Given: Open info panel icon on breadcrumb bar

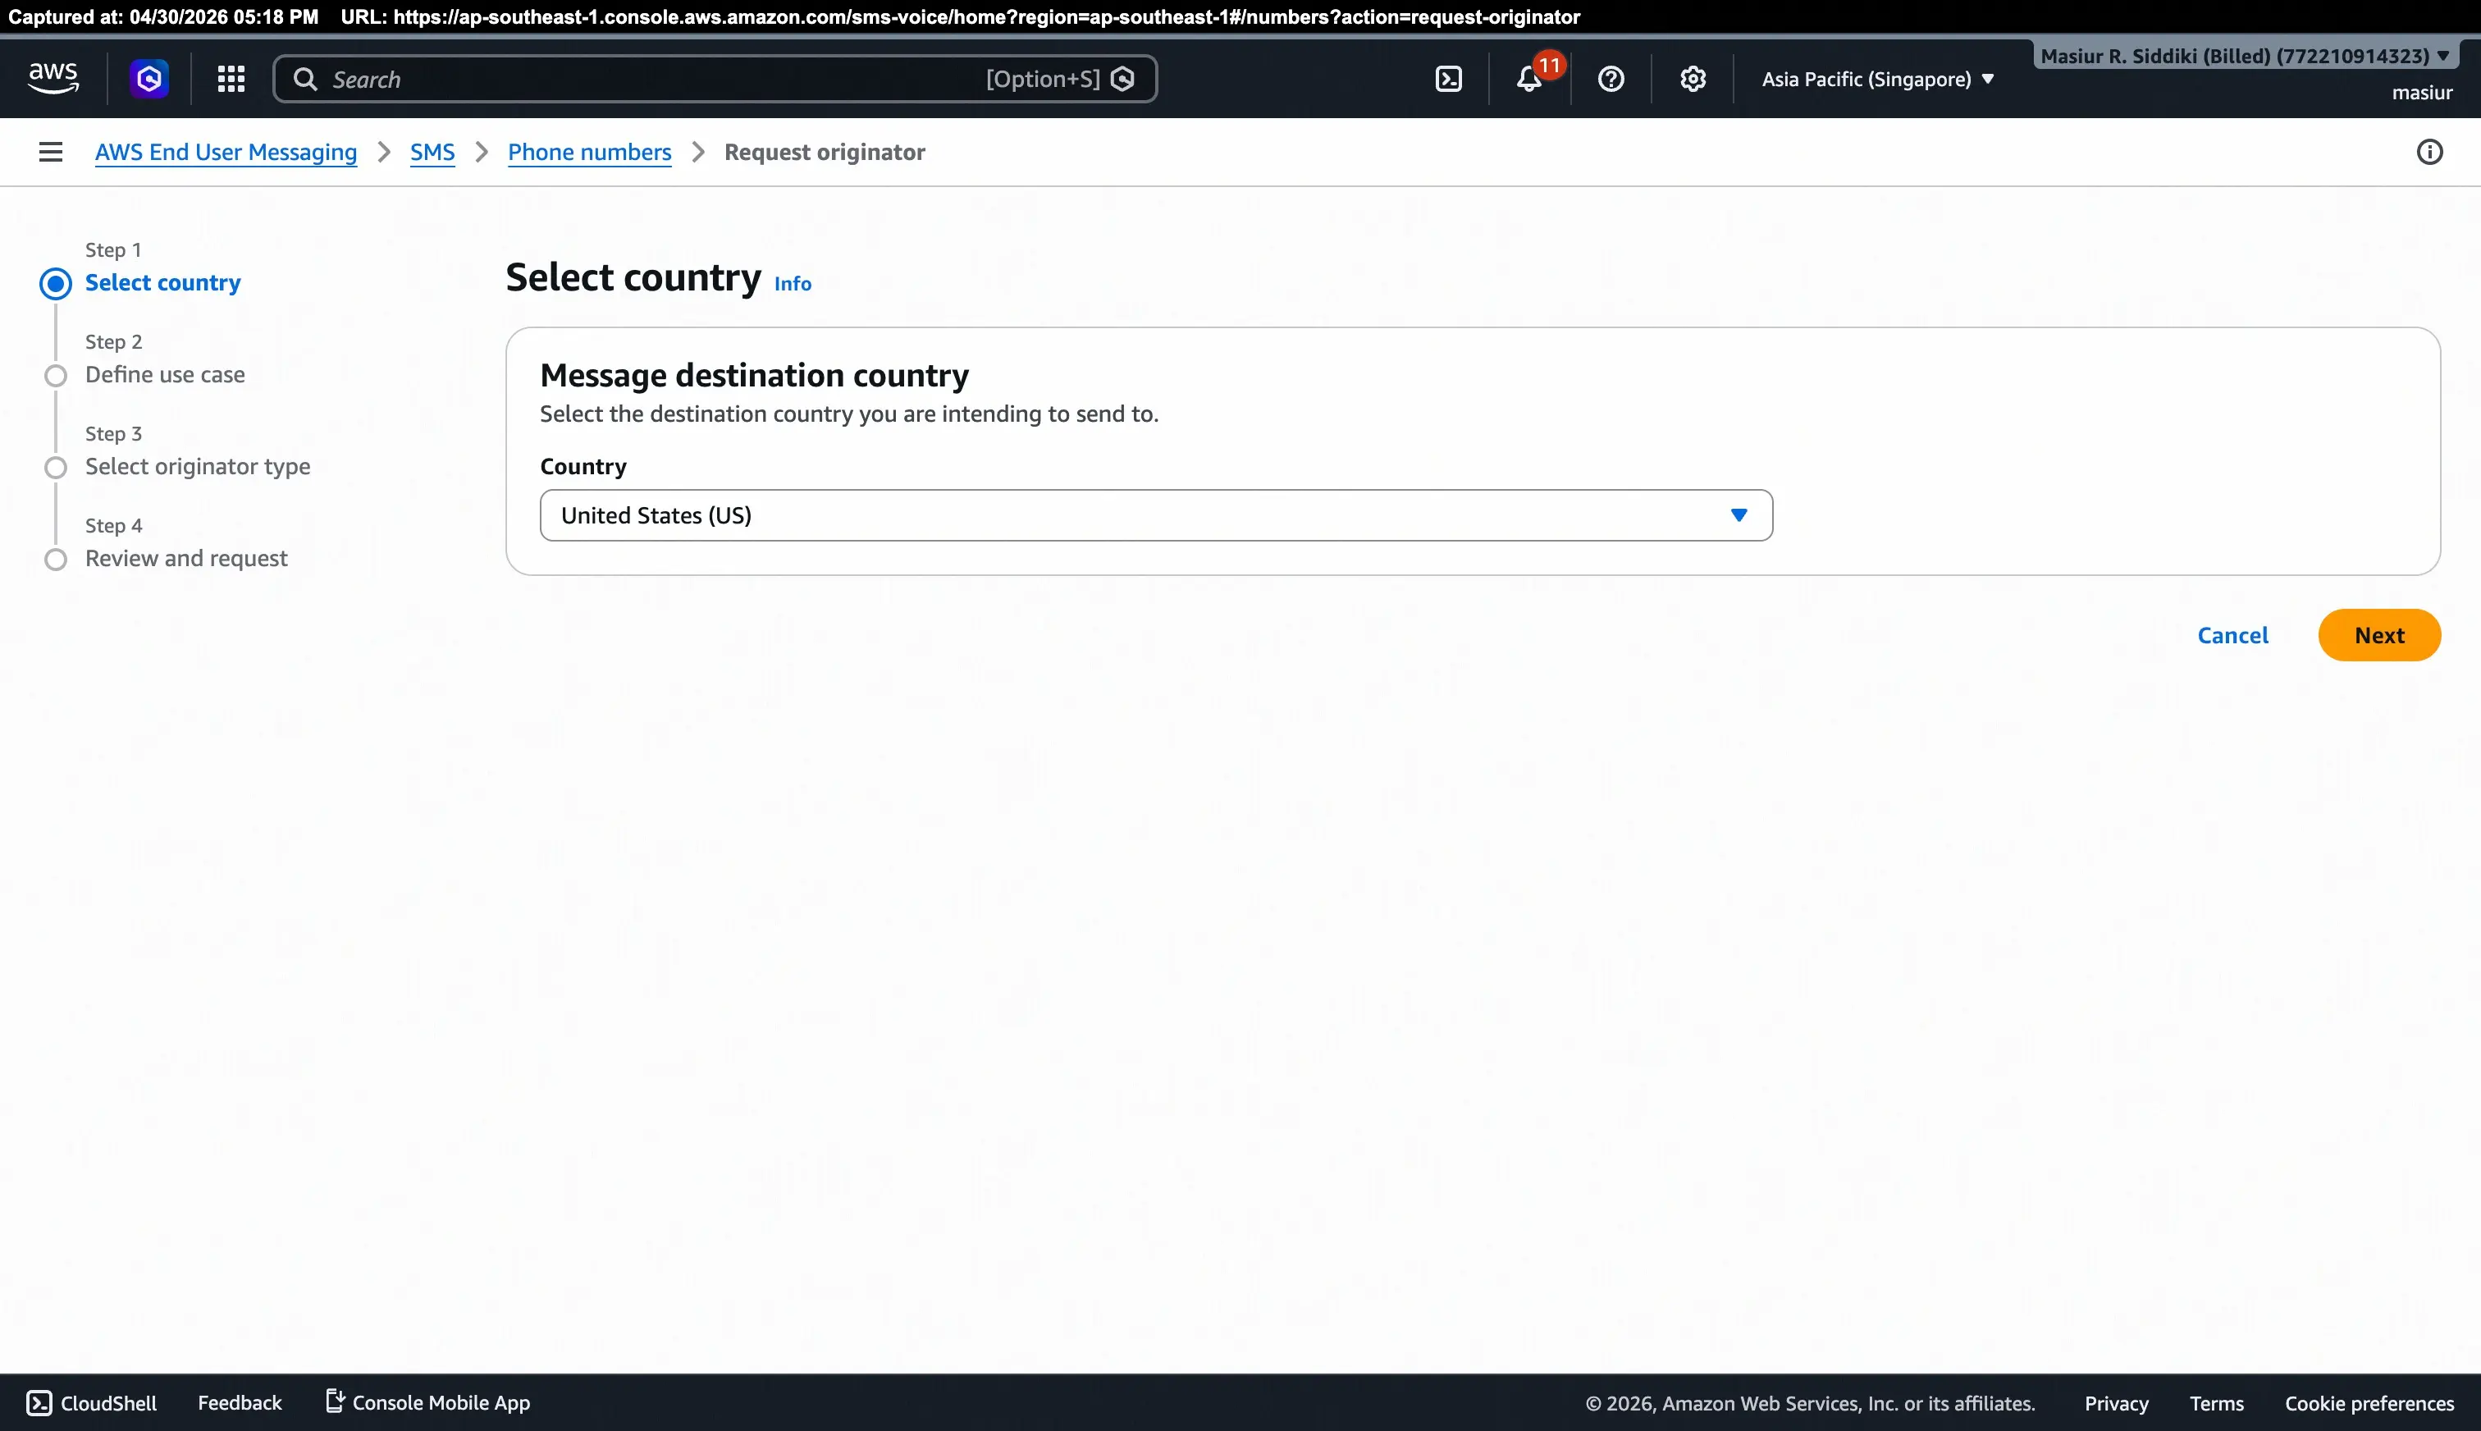Looking at the screenshot, I should (x=2429, y=151).
